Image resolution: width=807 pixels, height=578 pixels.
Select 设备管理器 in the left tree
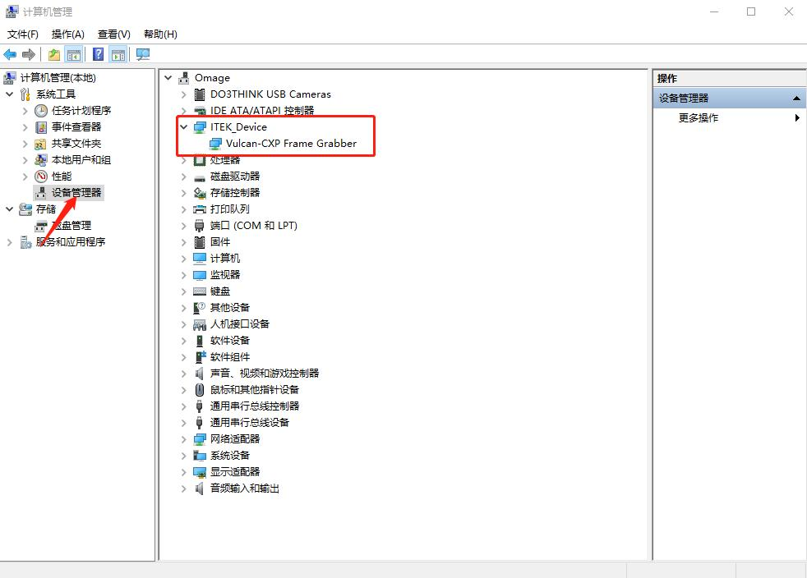tap(76, 193)
